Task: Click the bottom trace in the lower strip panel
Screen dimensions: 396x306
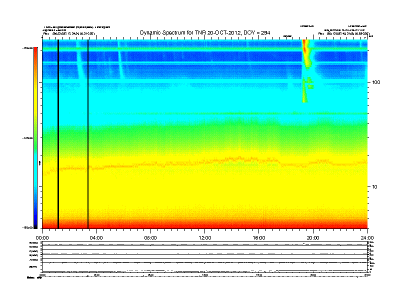Action: pos(205,270)
